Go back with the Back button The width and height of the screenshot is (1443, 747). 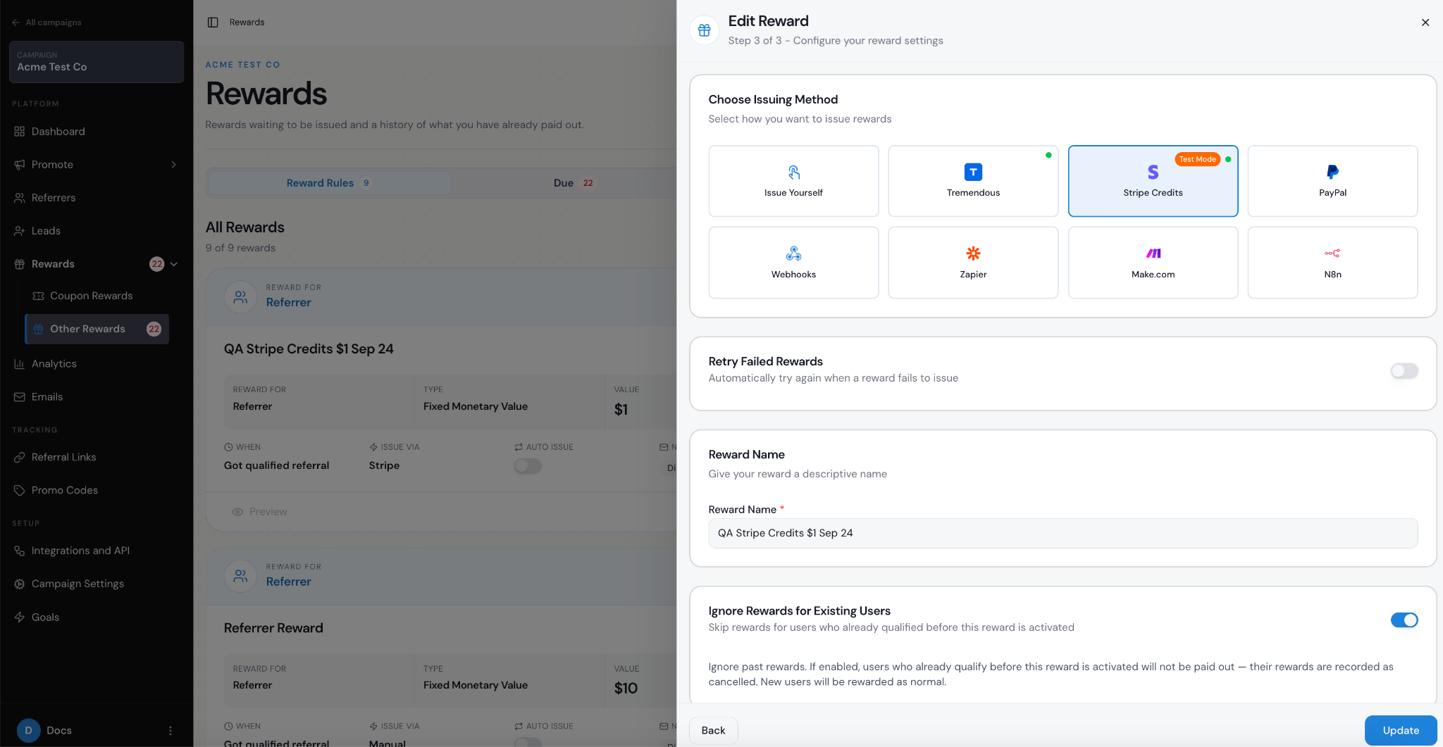[713, 731]
